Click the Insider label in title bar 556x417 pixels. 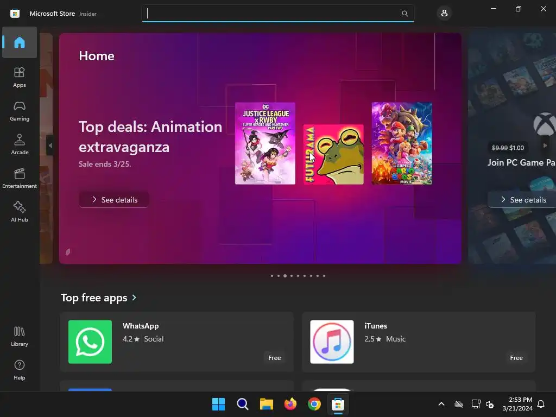88,14
